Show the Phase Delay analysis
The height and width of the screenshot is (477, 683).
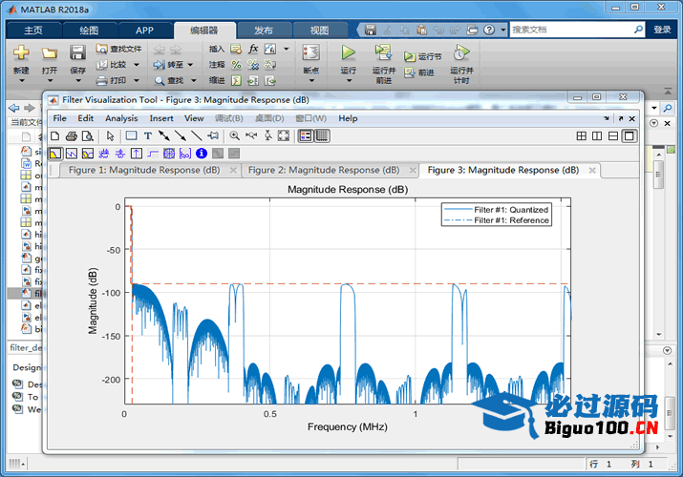[119, 154]
